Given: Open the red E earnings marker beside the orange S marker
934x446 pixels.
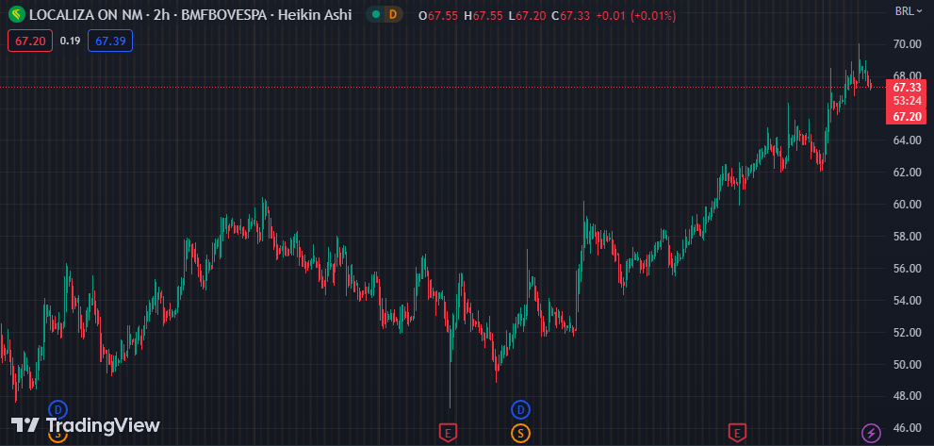Looking at the screenshot, I should [448, 432].
